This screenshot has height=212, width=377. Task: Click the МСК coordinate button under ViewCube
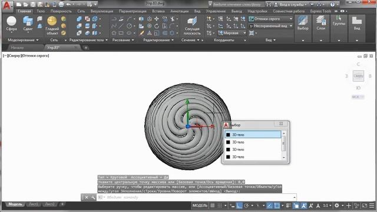pyautogui.click(x=358, y=97)
